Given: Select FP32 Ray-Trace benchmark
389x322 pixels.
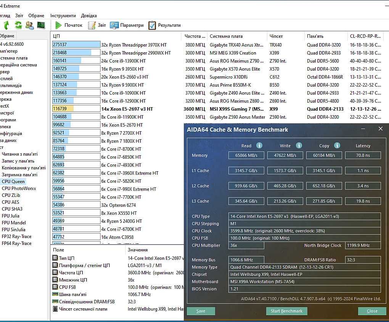Looking at the screenshot, I should click(17, 236).
